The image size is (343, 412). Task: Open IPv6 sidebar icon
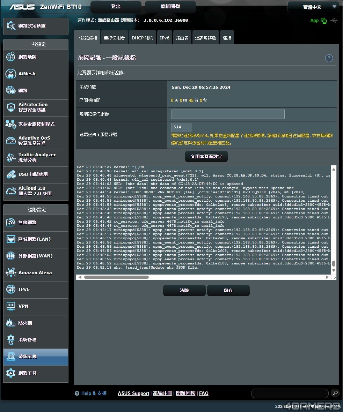(11, 289)
